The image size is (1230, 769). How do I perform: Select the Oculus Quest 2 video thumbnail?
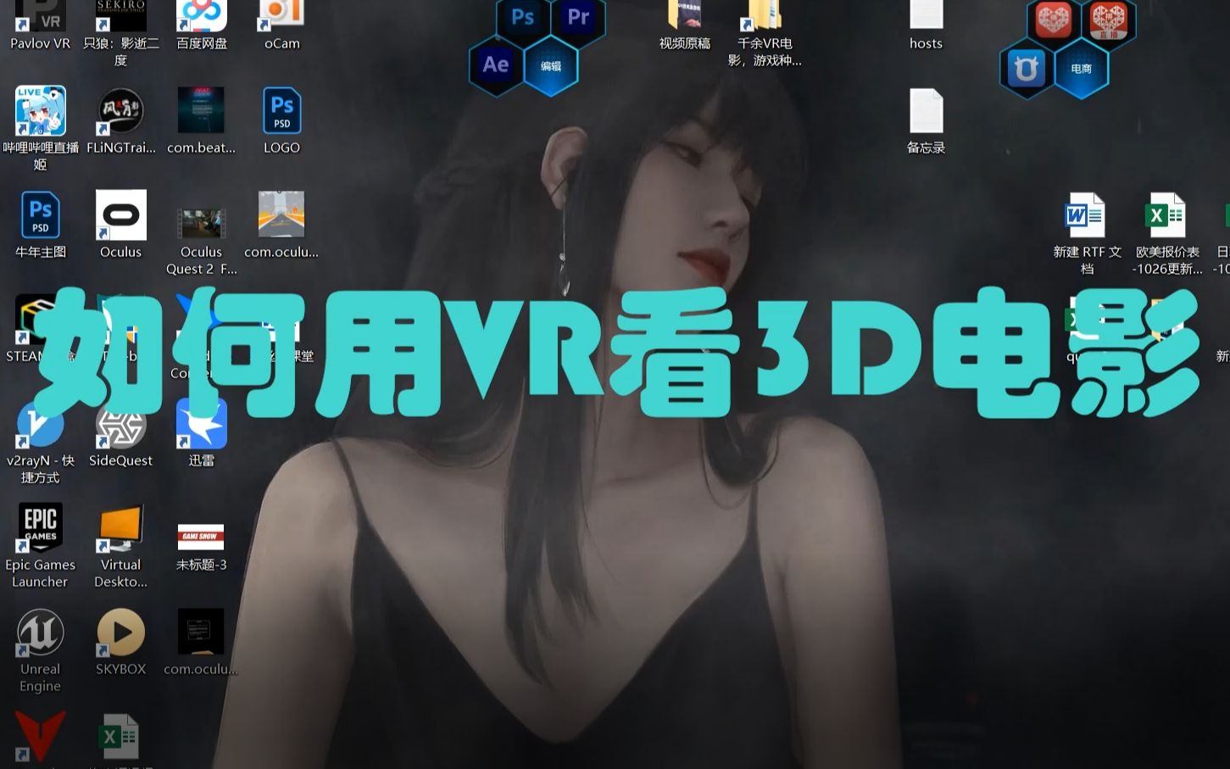click(202, 224)
